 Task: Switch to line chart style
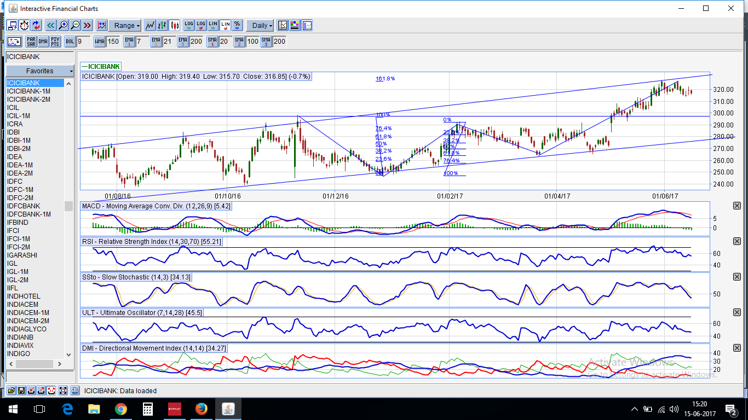(150, 25)
